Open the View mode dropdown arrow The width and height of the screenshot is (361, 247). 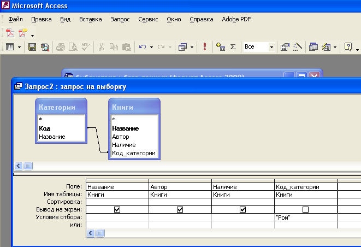[x=19, y=47]
